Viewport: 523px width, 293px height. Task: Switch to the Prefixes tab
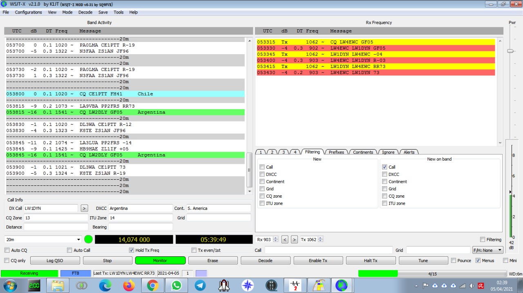point(336,152)
